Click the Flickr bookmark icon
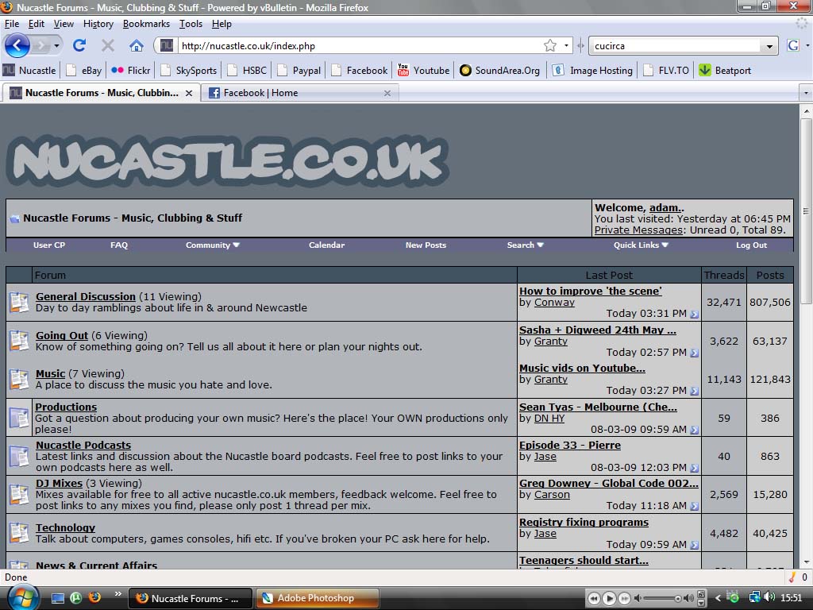The image size is (813, 610). tap(118, 70)
